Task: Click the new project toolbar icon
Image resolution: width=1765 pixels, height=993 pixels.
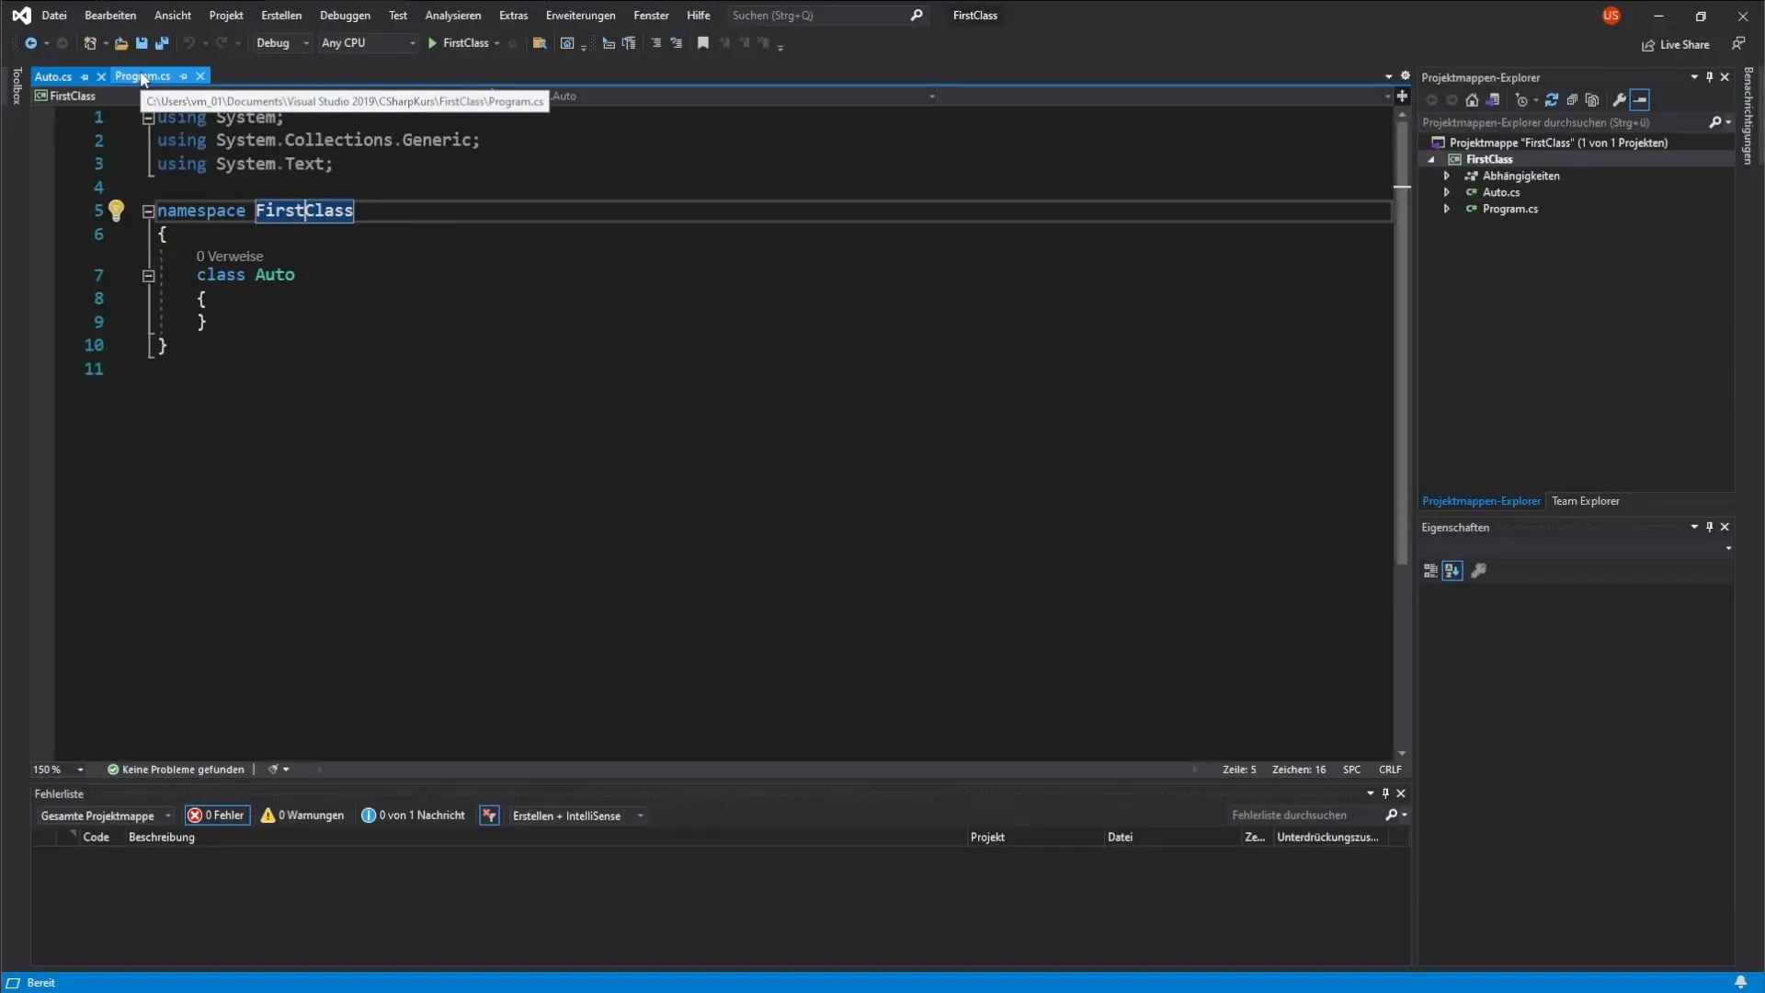Action: pyautogui.click(x=90, y=43)
